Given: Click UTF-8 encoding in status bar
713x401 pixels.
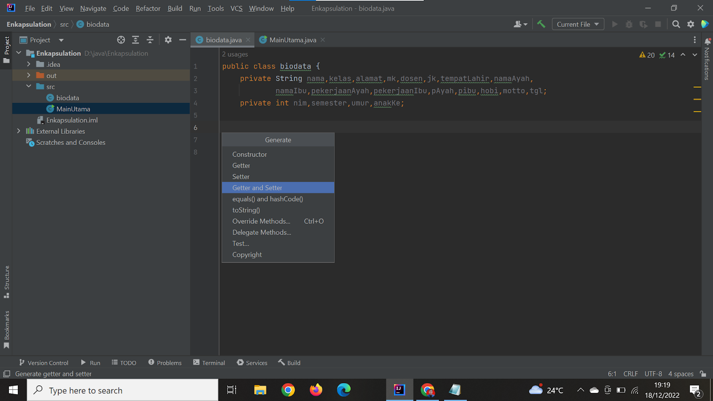Looking at the screenshot, I should (653, 374).
